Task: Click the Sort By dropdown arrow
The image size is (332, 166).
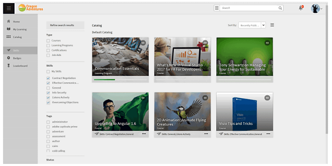Action: click(264, 25)
